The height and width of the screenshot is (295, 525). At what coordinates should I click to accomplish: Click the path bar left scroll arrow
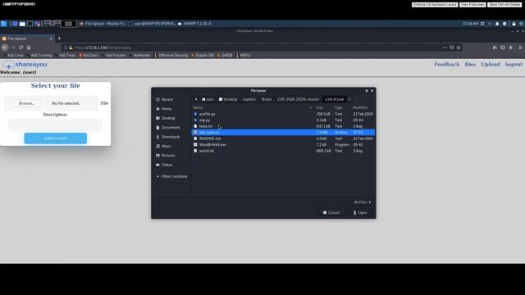click(196, 99)
